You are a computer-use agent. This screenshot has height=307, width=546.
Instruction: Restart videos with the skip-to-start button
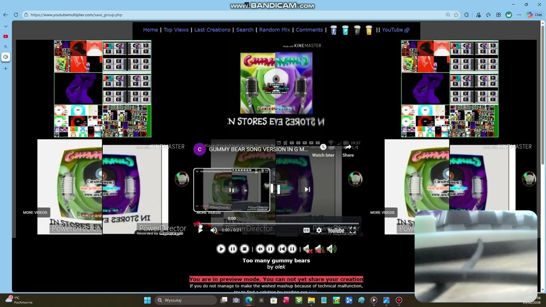tap(282, 249)
